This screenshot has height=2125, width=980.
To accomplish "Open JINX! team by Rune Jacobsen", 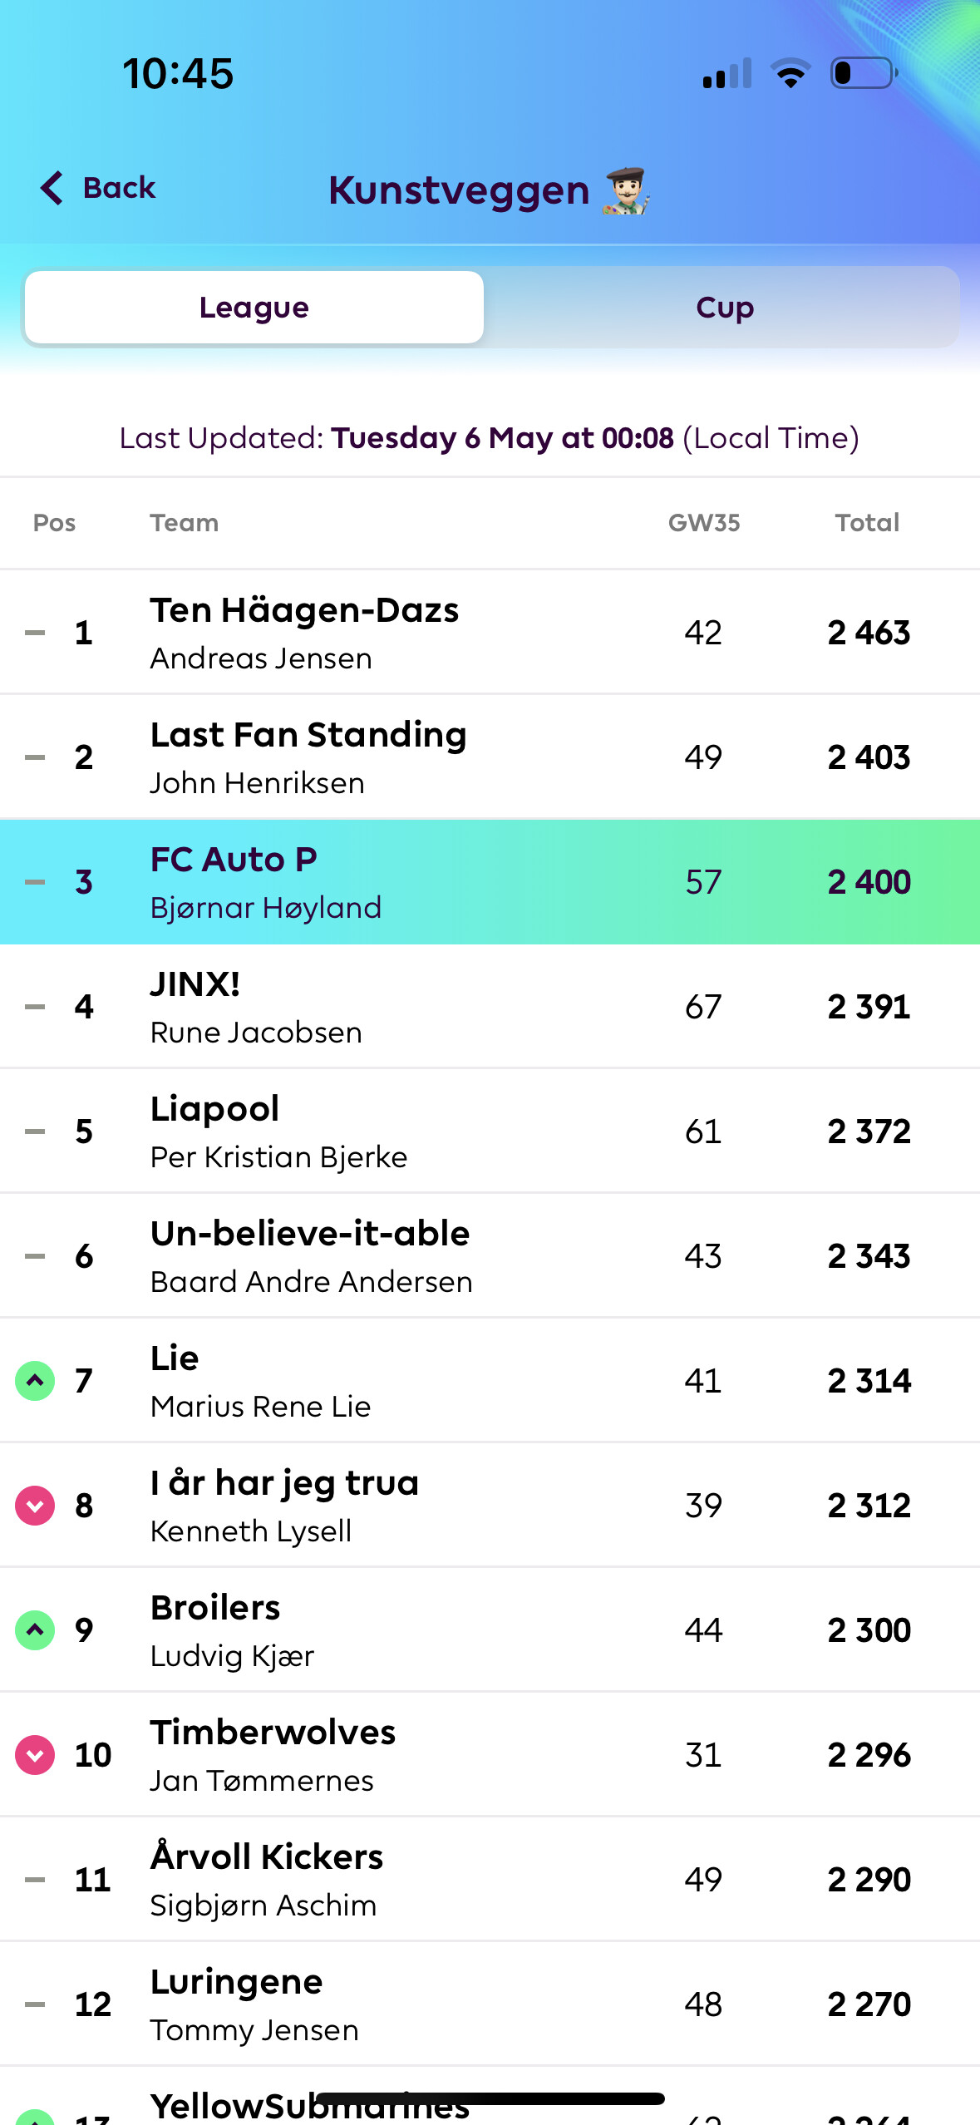I will 490,1006.
